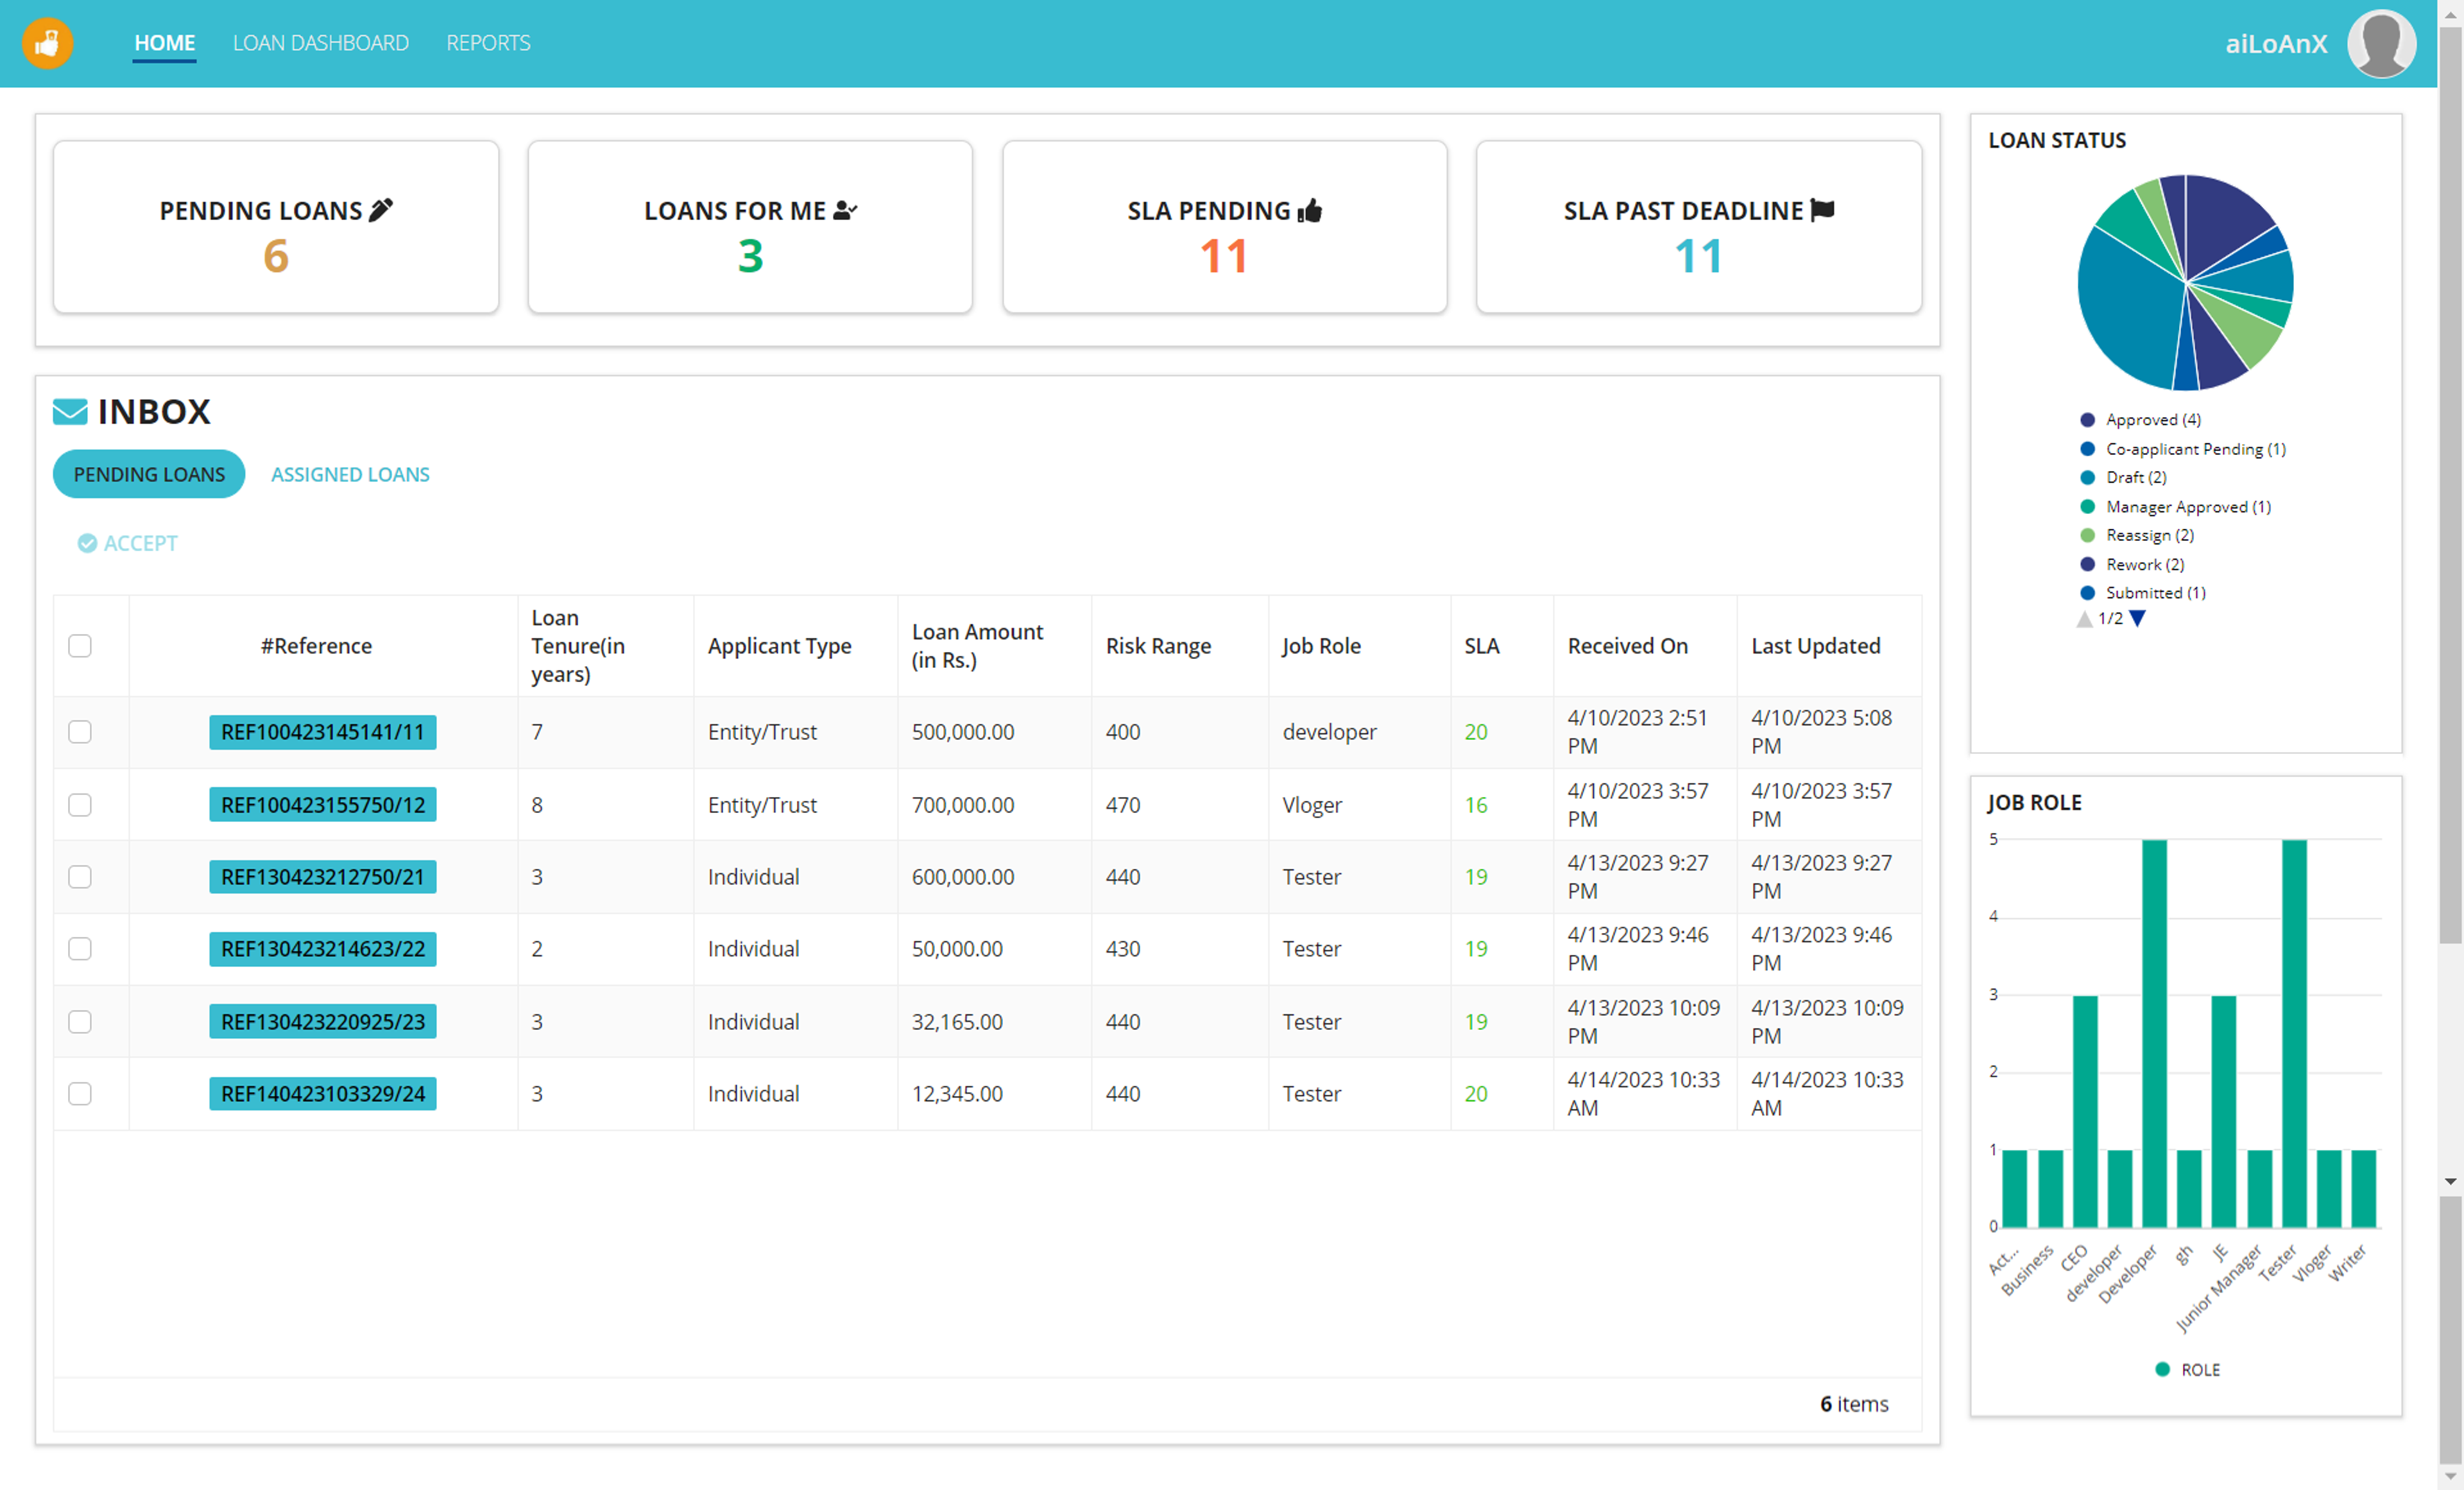The image size is (2464, 1490).
Task: Open the user profile avatar
Action: coord(2381,43)
